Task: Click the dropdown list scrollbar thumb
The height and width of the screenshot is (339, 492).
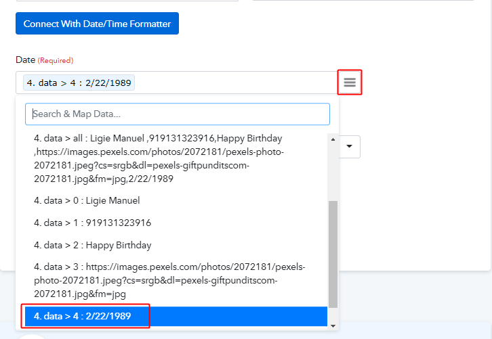Action: [333, 254]
